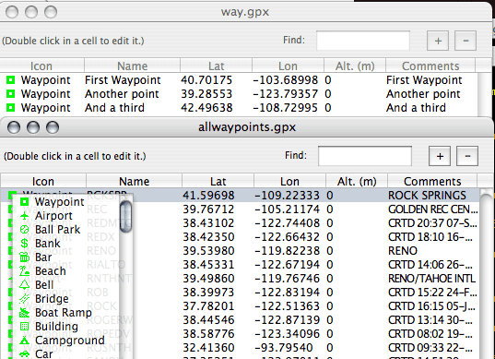Open icon dropdown for First Waypoint row
This screenshot has width=495, height=359.
[39, 80]
